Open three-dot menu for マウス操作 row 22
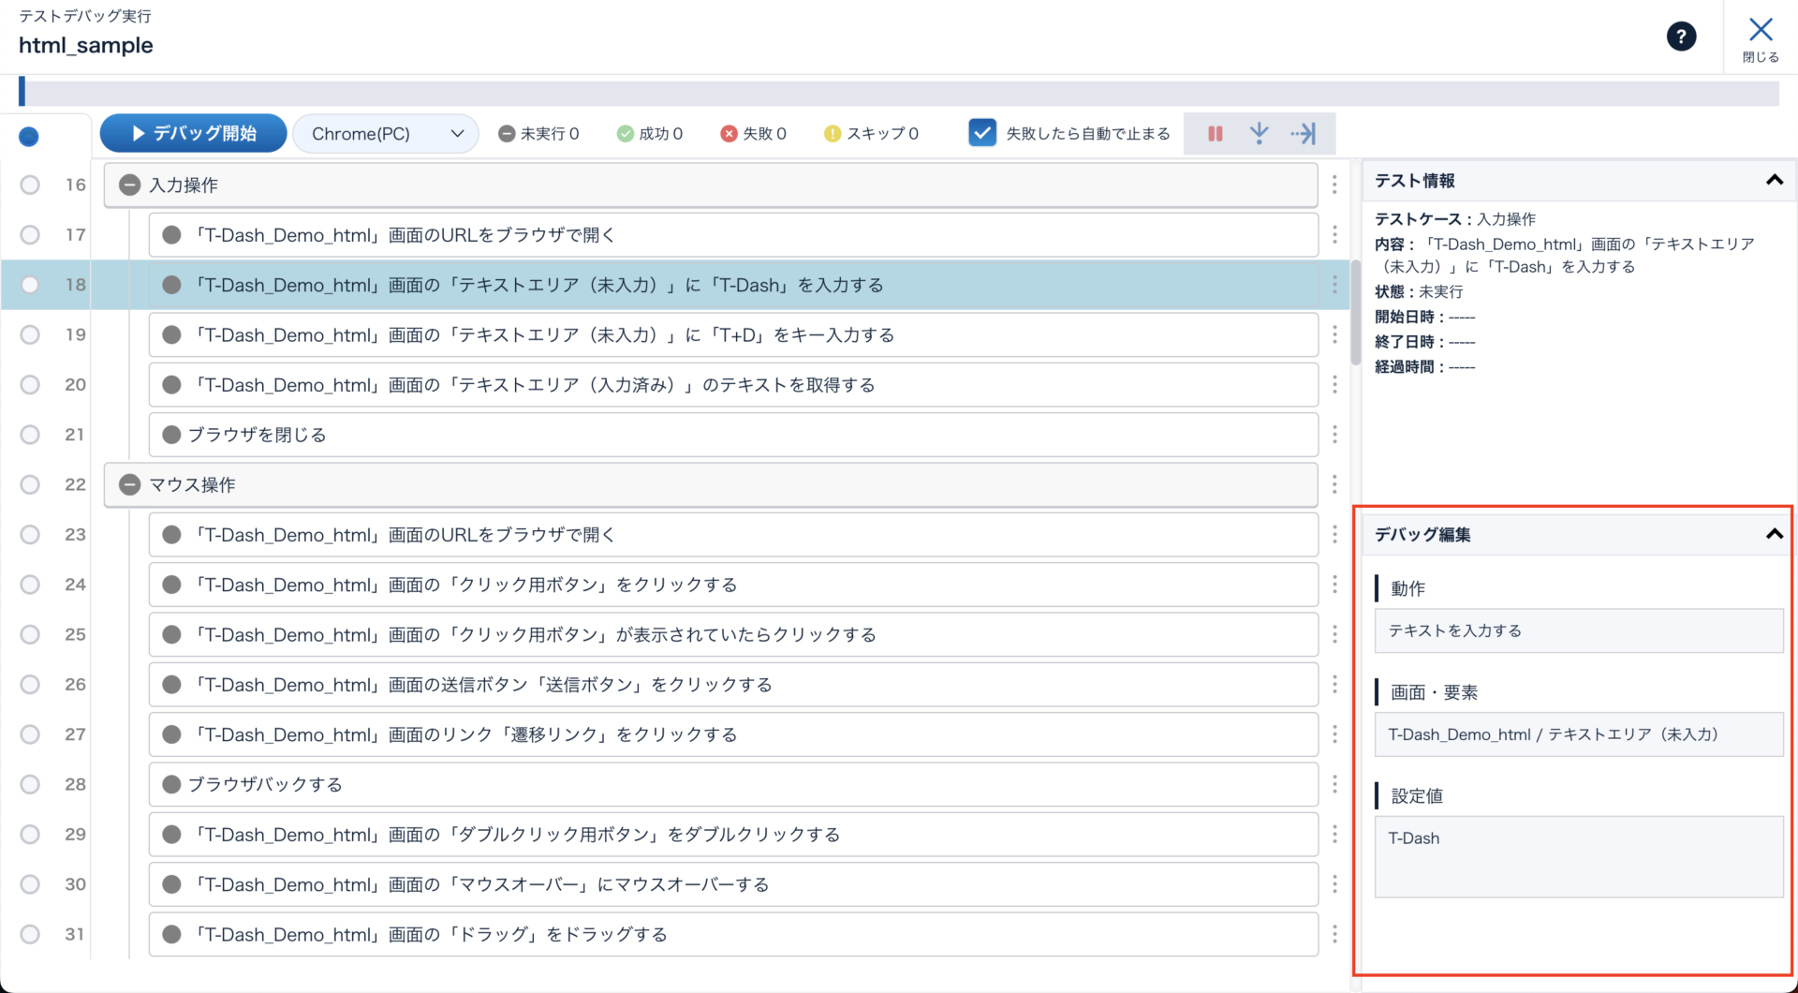The image size is (1798, 993). click(1334, 484)
